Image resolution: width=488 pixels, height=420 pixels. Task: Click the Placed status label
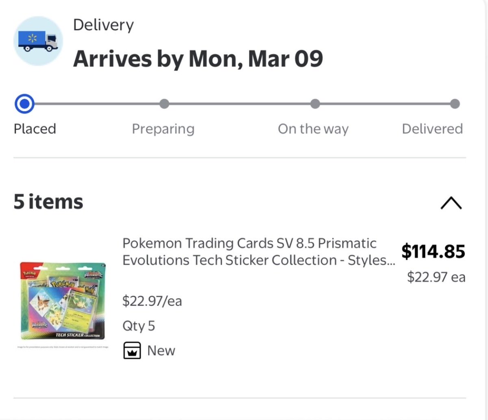click(35, 129)
